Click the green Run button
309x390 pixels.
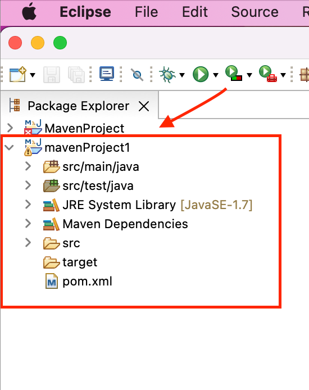pos(201,74)
